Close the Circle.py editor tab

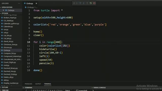click(x=36, y=3)
